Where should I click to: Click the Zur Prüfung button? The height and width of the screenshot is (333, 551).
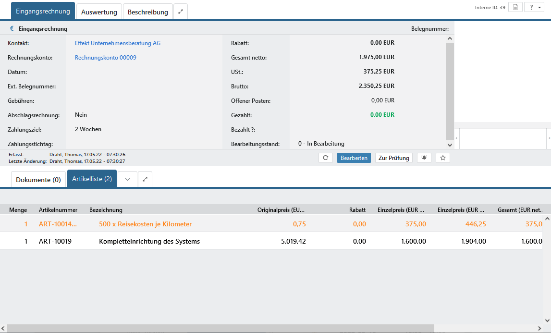pyautogui.click(x=393, y=158)
